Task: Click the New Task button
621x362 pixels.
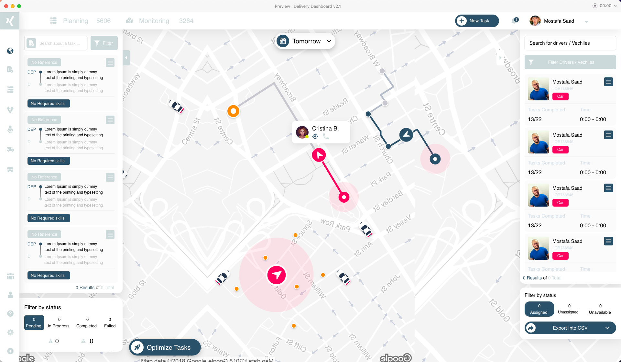Action: pos(477,21)
